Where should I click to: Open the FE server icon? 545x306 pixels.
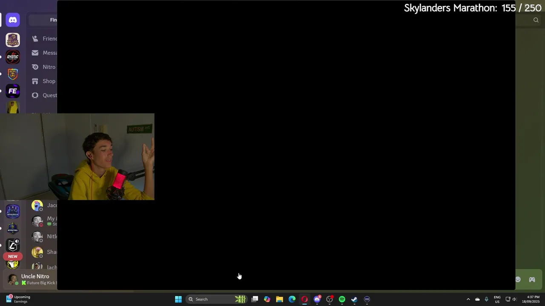click(x=13, y=91)
